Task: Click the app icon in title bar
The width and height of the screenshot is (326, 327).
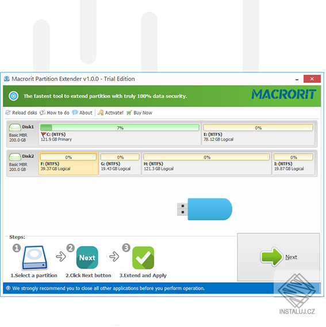Action: (x=7, y=79)
